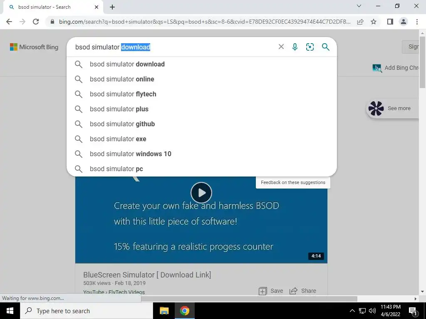Image resolution: width=426 pixels, height=319 pixels.
Task: Show hidden system tray icons
Action: 352,311
